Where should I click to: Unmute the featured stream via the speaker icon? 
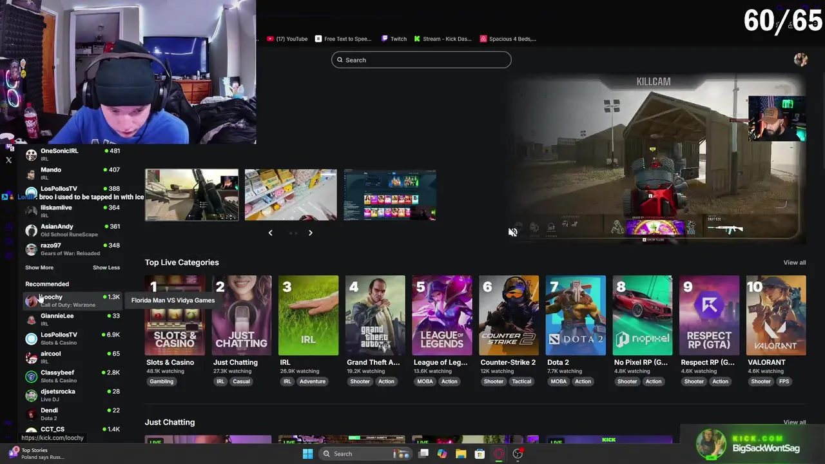(x=512, y=233)
